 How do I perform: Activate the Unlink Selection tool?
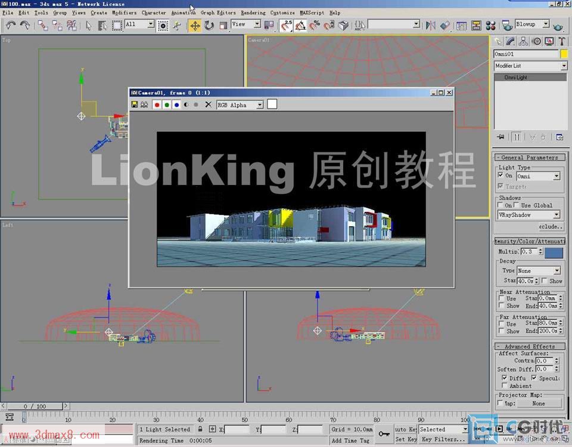[x=57, y=26]
